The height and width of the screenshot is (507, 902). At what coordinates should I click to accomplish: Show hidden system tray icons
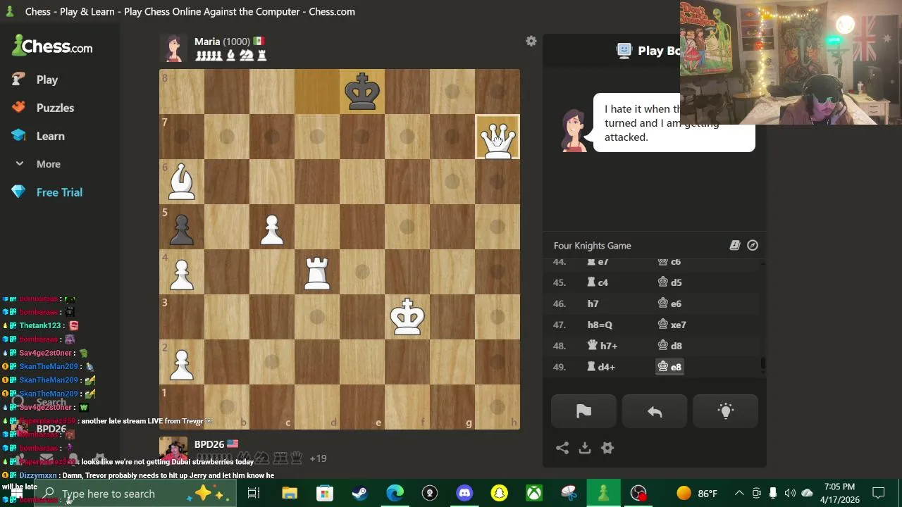(739, 494)
